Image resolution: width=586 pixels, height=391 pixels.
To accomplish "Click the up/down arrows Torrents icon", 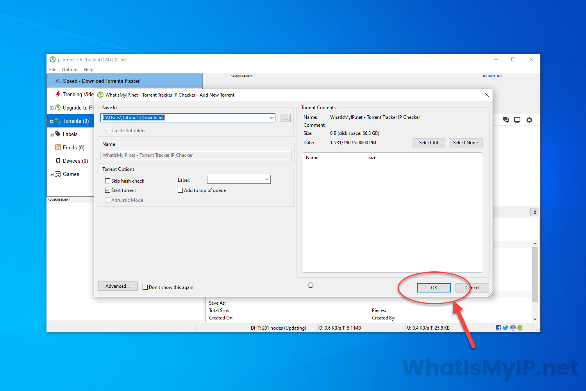I will (x=58, y=121).
